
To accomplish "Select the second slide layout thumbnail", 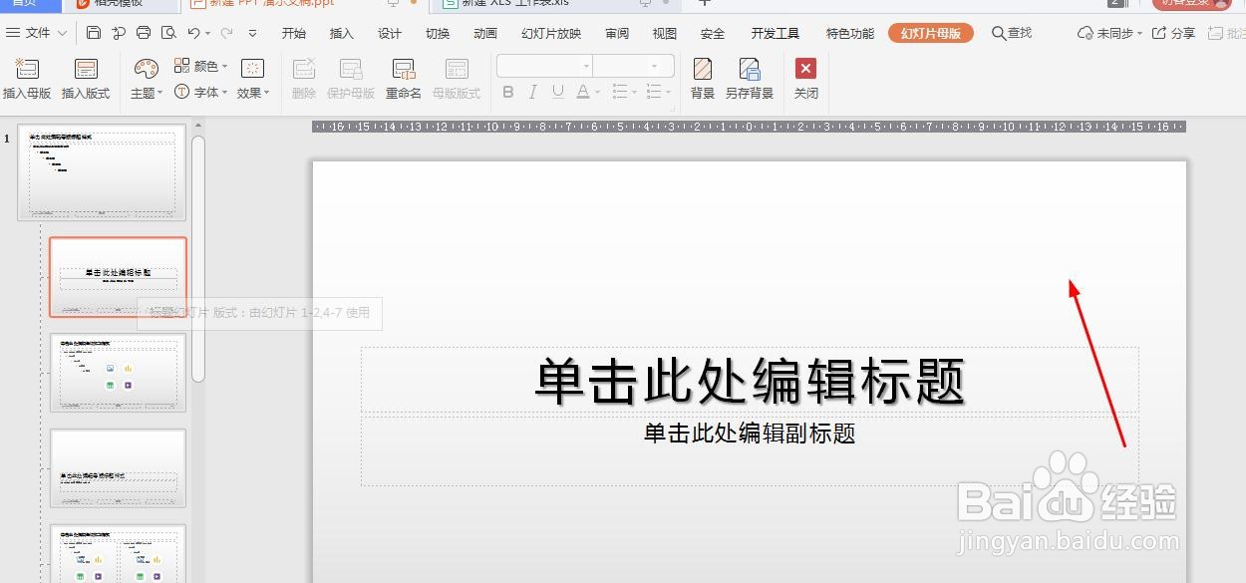I will click(118, 276).
